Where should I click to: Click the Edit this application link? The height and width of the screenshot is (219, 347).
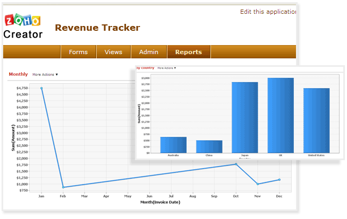point(267,12)
